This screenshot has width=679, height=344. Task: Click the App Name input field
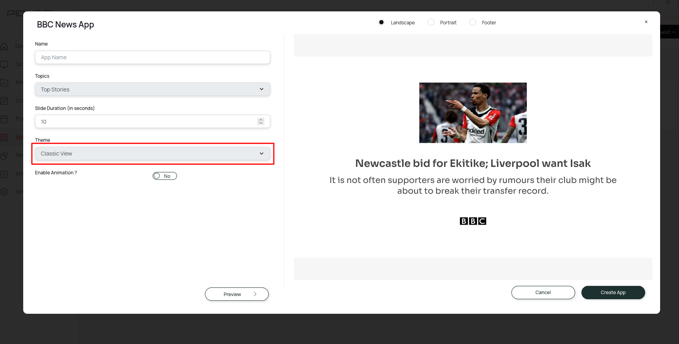pyautogui.click(x=152, y=57)
